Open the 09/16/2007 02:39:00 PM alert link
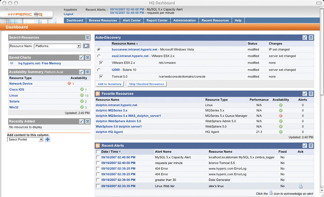This screenshot has height=197, width=324. [119, 180]
